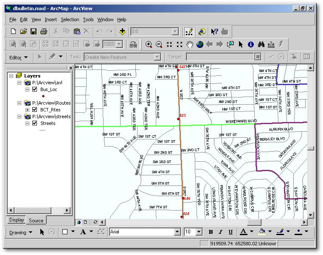
Task: Launch ArcCatalog from toolbar icon
Action: tap(202, 32)
